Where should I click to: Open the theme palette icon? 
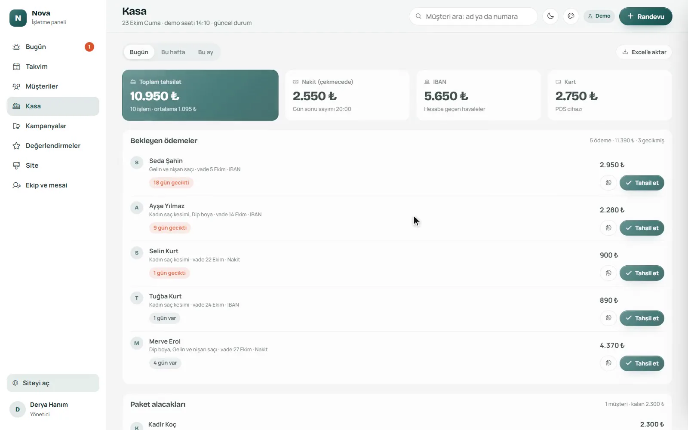pyautogui.click(x=571, y=16)
